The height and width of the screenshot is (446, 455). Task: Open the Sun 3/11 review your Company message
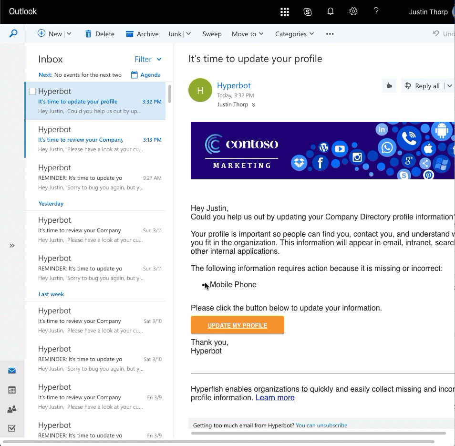(95, 230)
